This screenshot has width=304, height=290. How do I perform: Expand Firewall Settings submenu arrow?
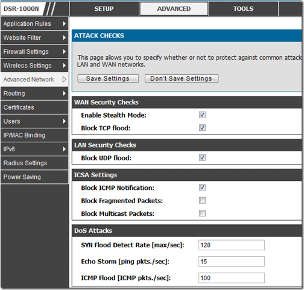coord(64,52)
